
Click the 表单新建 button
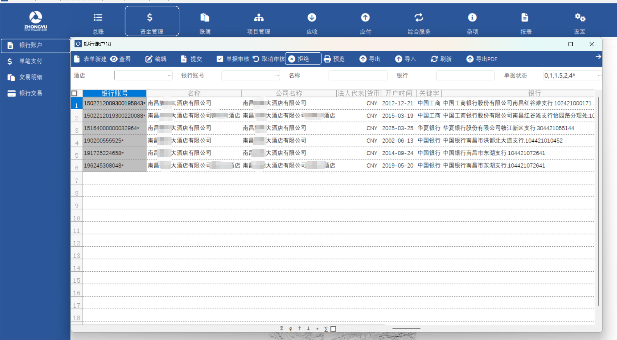pos(90,59)
